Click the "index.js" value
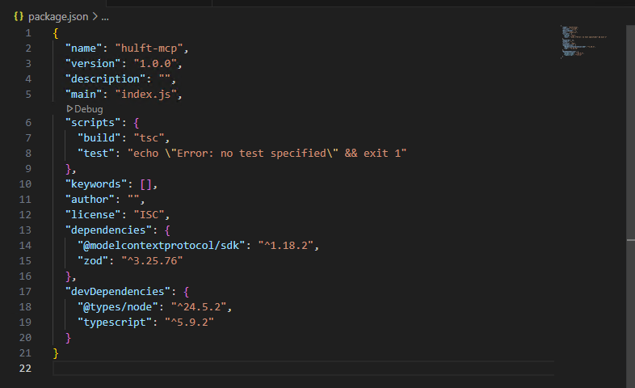 (145, 95)
